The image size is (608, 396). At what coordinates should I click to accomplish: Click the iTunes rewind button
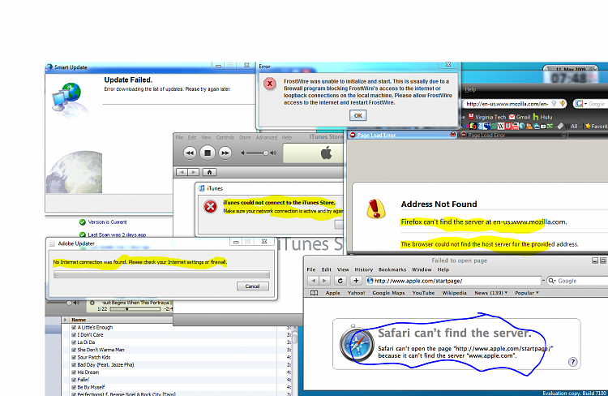[190, 153]
